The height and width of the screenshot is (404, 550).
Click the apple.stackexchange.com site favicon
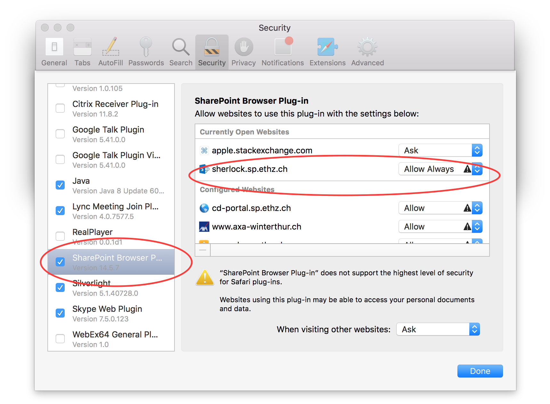tap(204, 150)
